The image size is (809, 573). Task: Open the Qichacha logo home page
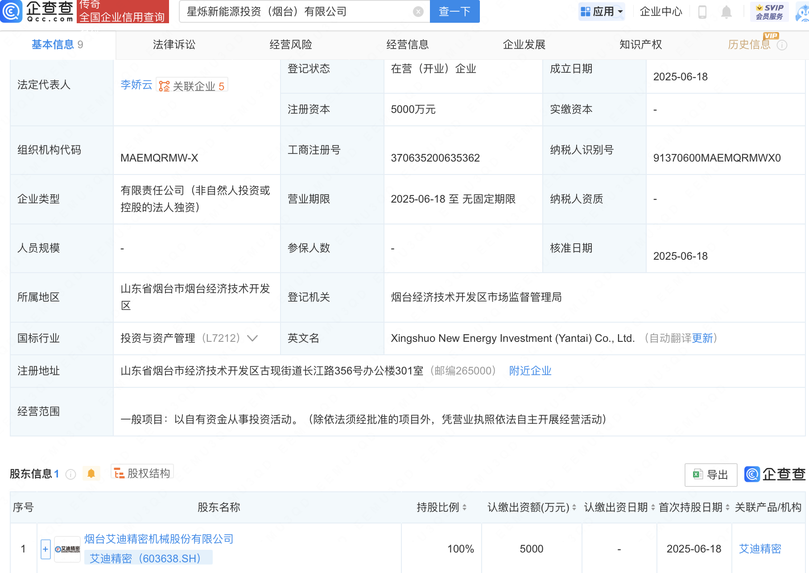point(37,11)
